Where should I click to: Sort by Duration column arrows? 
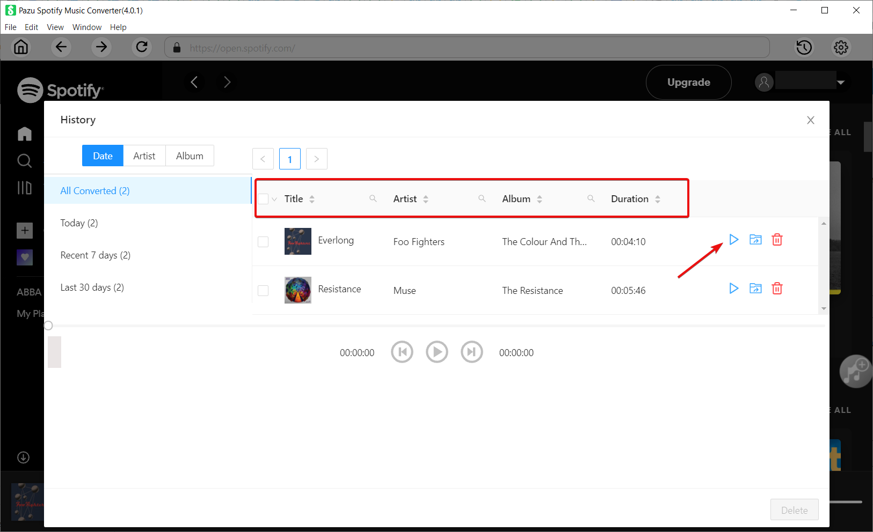[x=658, y=199]
